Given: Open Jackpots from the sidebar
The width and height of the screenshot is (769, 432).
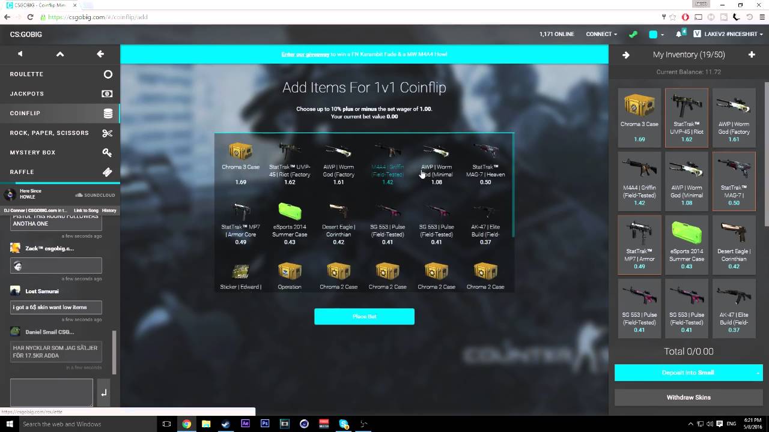Looking at the screenshot, I should 60,94.
